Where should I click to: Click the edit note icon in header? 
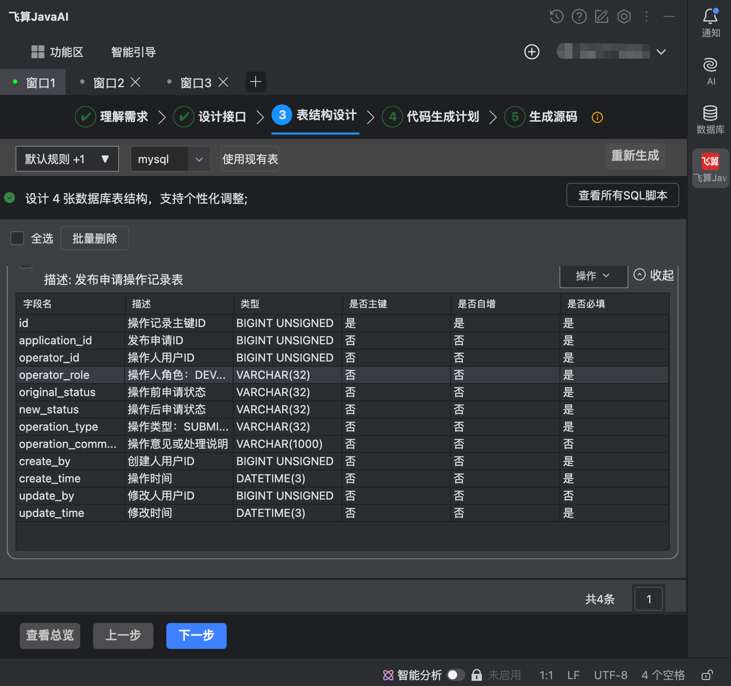[x=602, y=17]
